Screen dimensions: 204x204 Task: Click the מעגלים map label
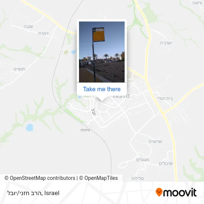coord(143,159)
